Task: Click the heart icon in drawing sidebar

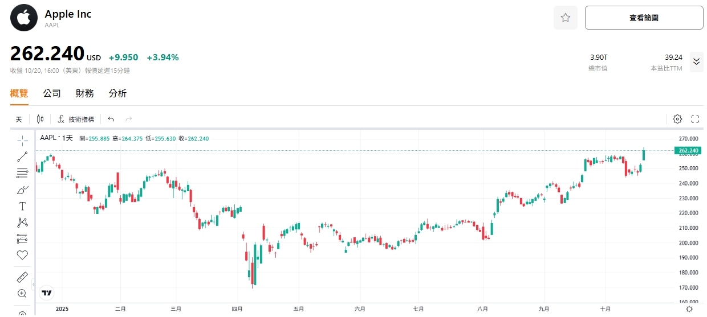Action: tap(22, 255)
